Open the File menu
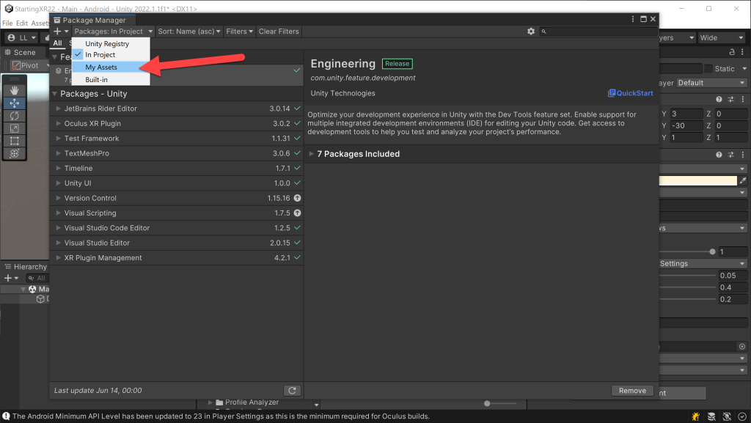Image resolution: width=751 pixels, height=423 pixels. (7, 23)
